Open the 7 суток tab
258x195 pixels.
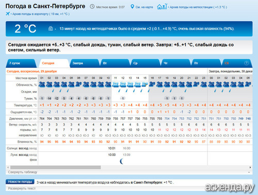point(21,63)
